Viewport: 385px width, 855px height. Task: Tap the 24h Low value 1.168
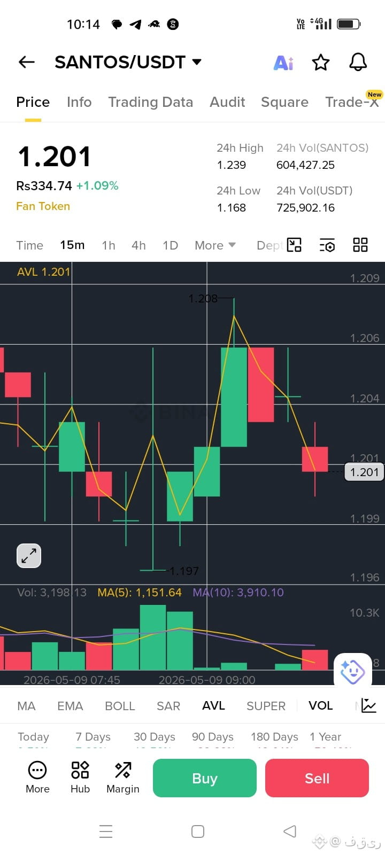pos(231,208)
